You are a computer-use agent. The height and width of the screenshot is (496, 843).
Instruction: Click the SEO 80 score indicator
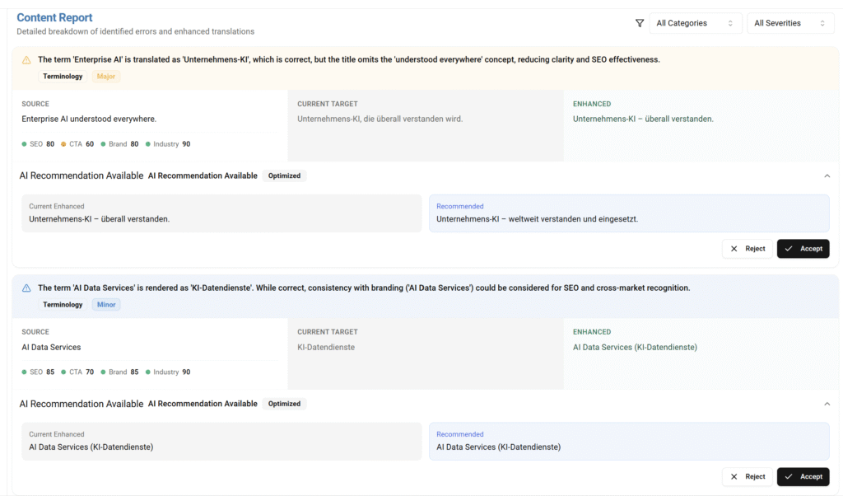tap(39, 144)
